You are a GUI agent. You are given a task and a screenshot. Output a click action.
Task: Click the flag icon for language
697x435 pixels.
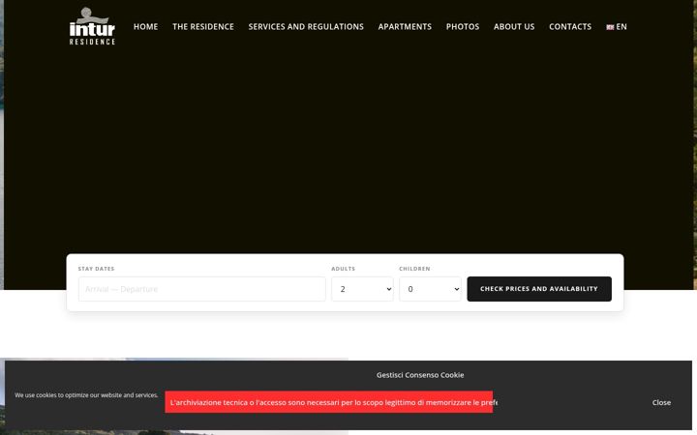(610, 27)
